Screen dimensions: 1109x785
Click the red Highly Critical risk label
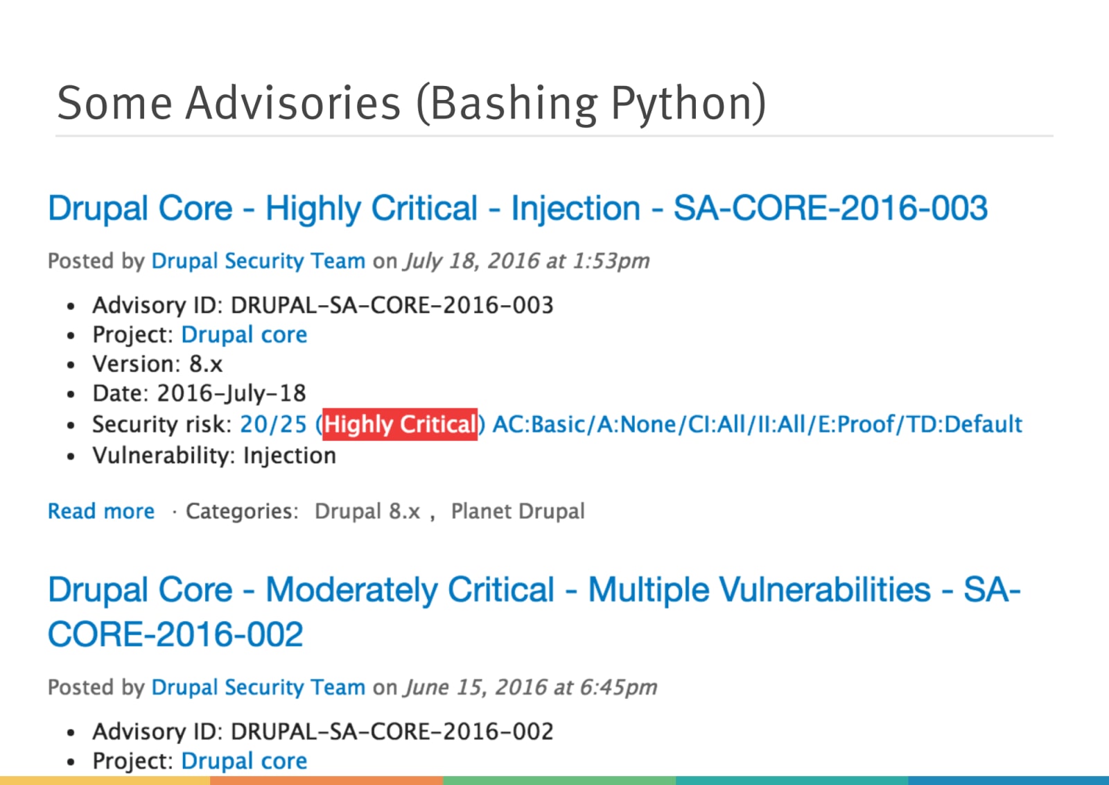tap(400, 424)
